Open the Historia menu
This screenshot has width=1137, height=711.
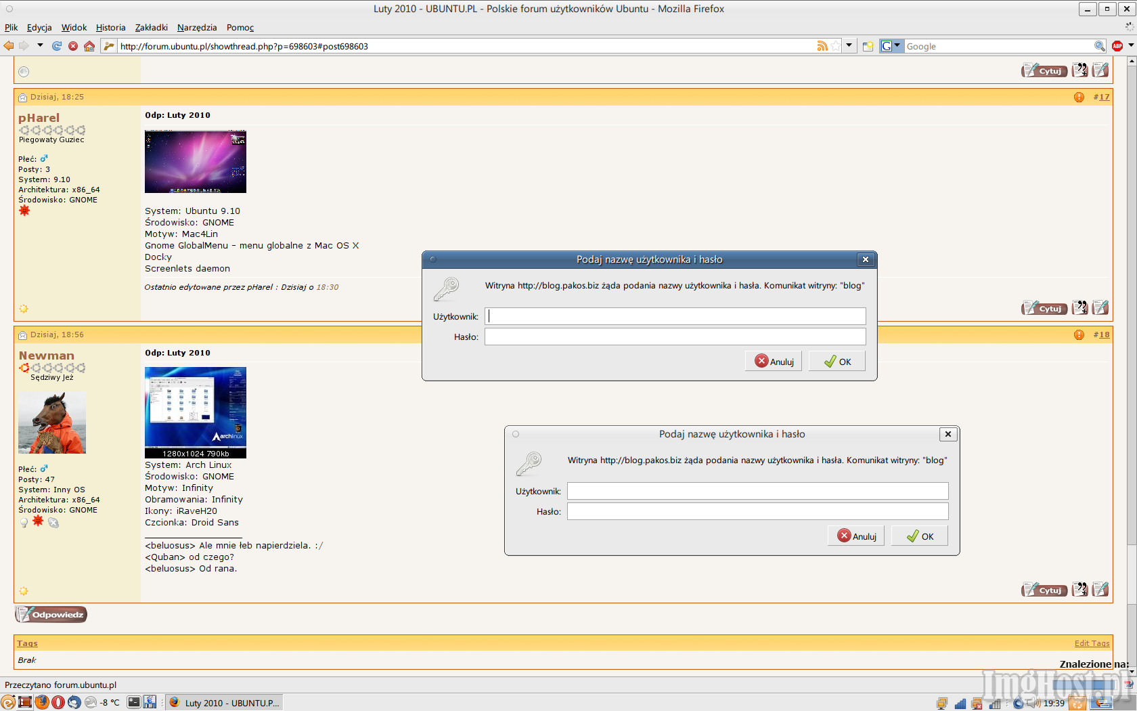coord(110,27)
